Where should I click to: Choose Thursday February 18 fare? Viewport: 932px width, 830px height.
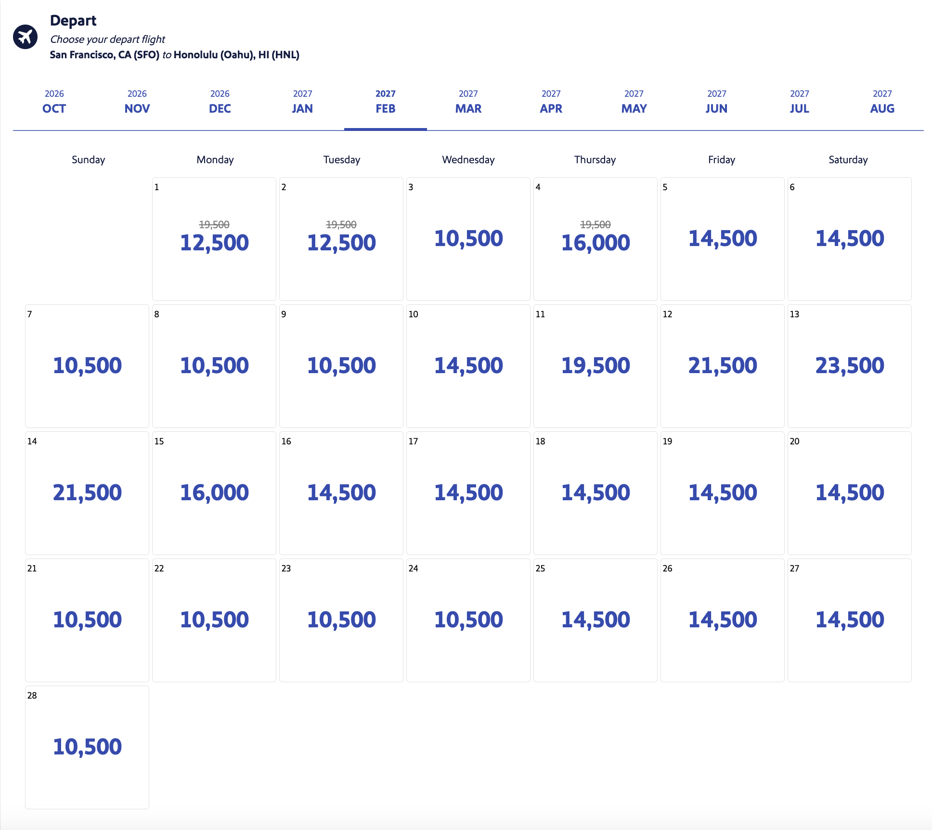(595, 493)
